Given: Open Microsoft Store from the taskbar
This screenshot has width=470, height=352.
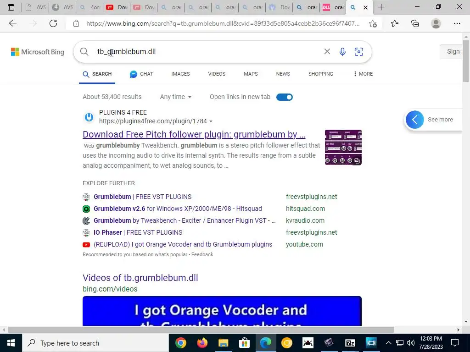Looking at the screenshot, I should [x=245, y=343].
